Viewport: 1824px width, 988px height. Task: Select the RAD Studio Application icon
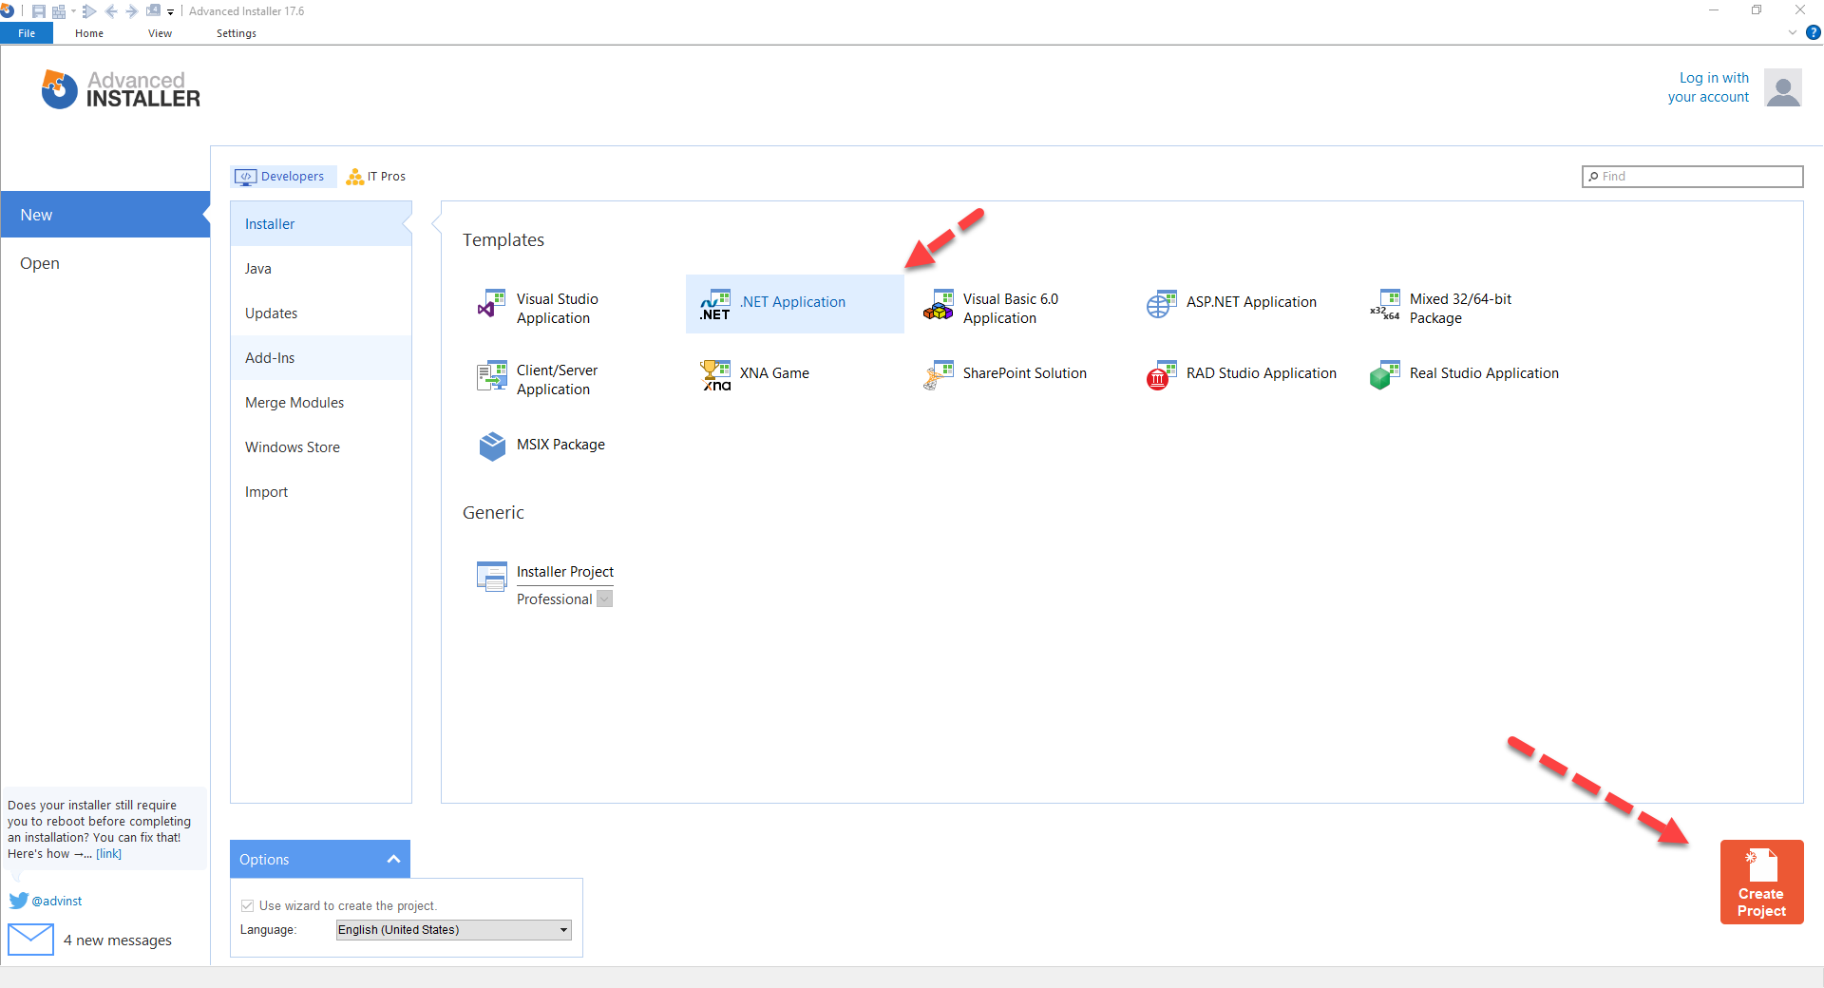(1161, 374)
